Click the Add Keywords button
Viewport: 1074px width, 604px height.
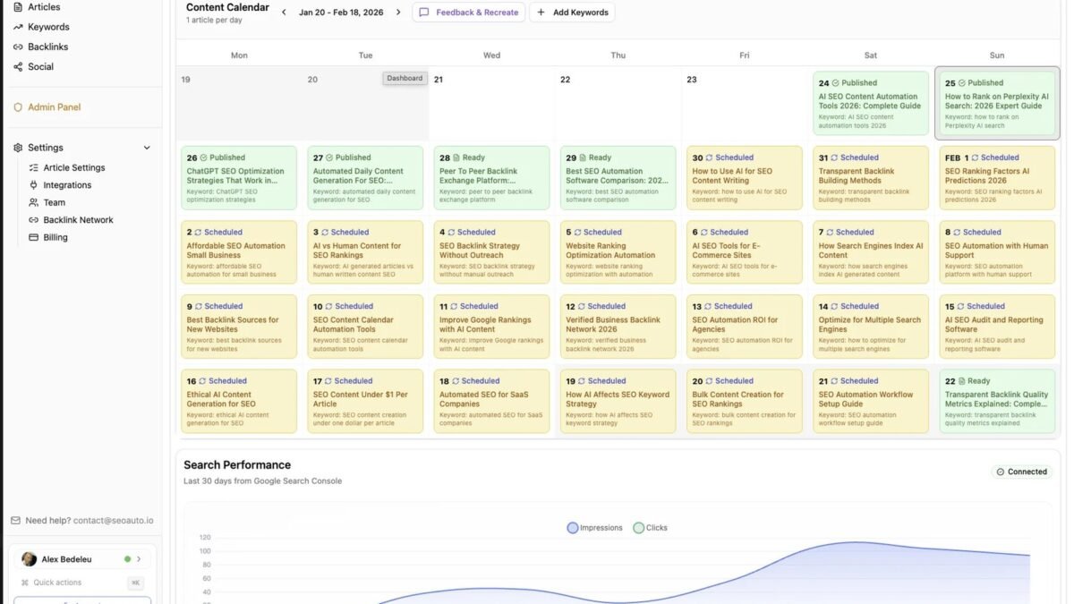pyautogui.click(x=572, y=13)
